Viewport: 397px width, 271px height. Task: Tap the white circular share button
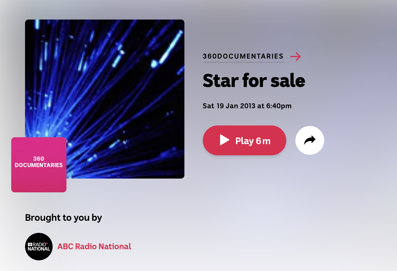click(x=310, y=140)
